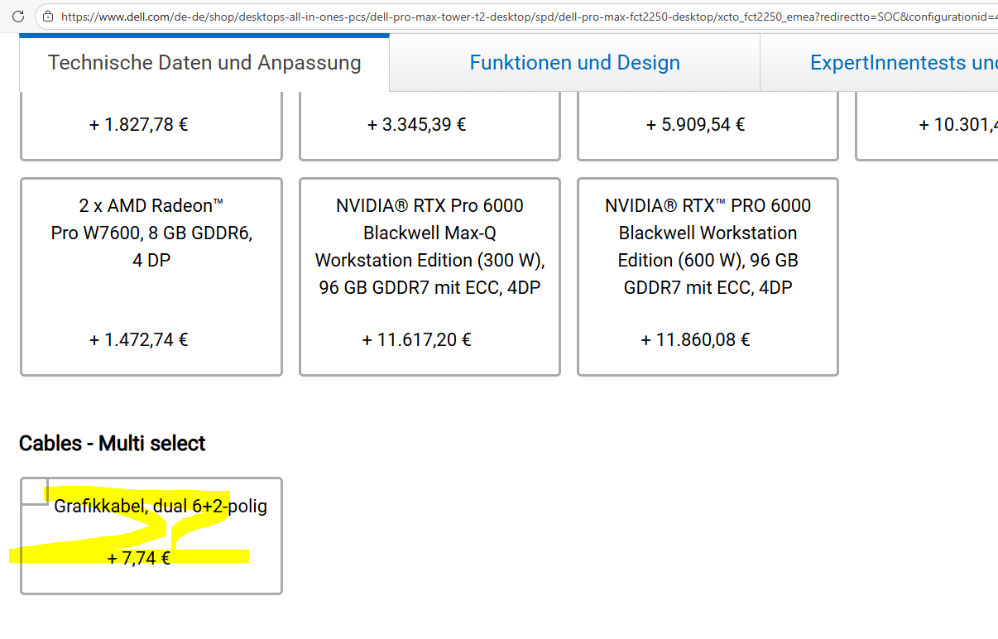Image resolution: width=998 pixels, height=639 pixels.
Task: Click the + 11.617,20 € price text
Action: click(x=417, y=339)
